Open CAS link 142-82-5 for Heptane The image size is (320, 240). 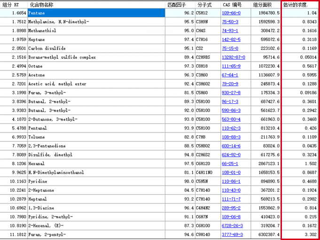(231, 39)
